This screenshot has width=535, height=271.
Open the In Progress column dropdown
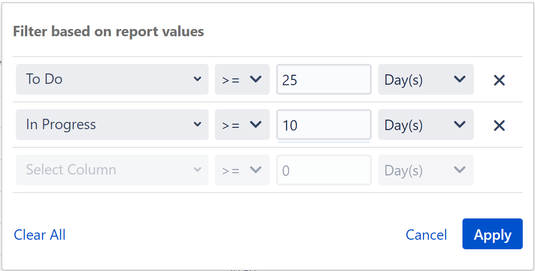pos(112,125)
